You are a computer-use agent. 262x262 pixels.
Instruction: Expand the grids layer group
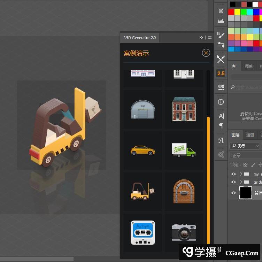pyautogui.click(x=241, y=182)
